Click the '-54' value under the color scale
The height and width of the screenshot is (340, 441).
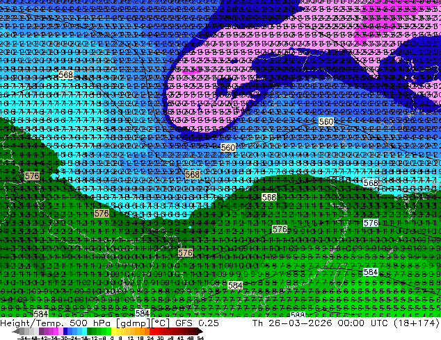click(x=22, y=338)
